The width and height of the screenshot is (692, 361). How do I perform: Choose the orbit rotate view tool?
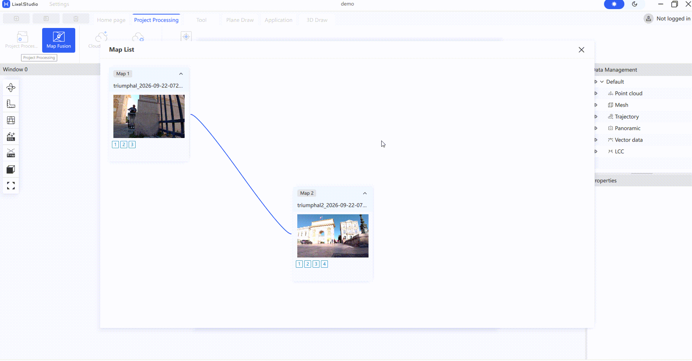tap(11, 88)
